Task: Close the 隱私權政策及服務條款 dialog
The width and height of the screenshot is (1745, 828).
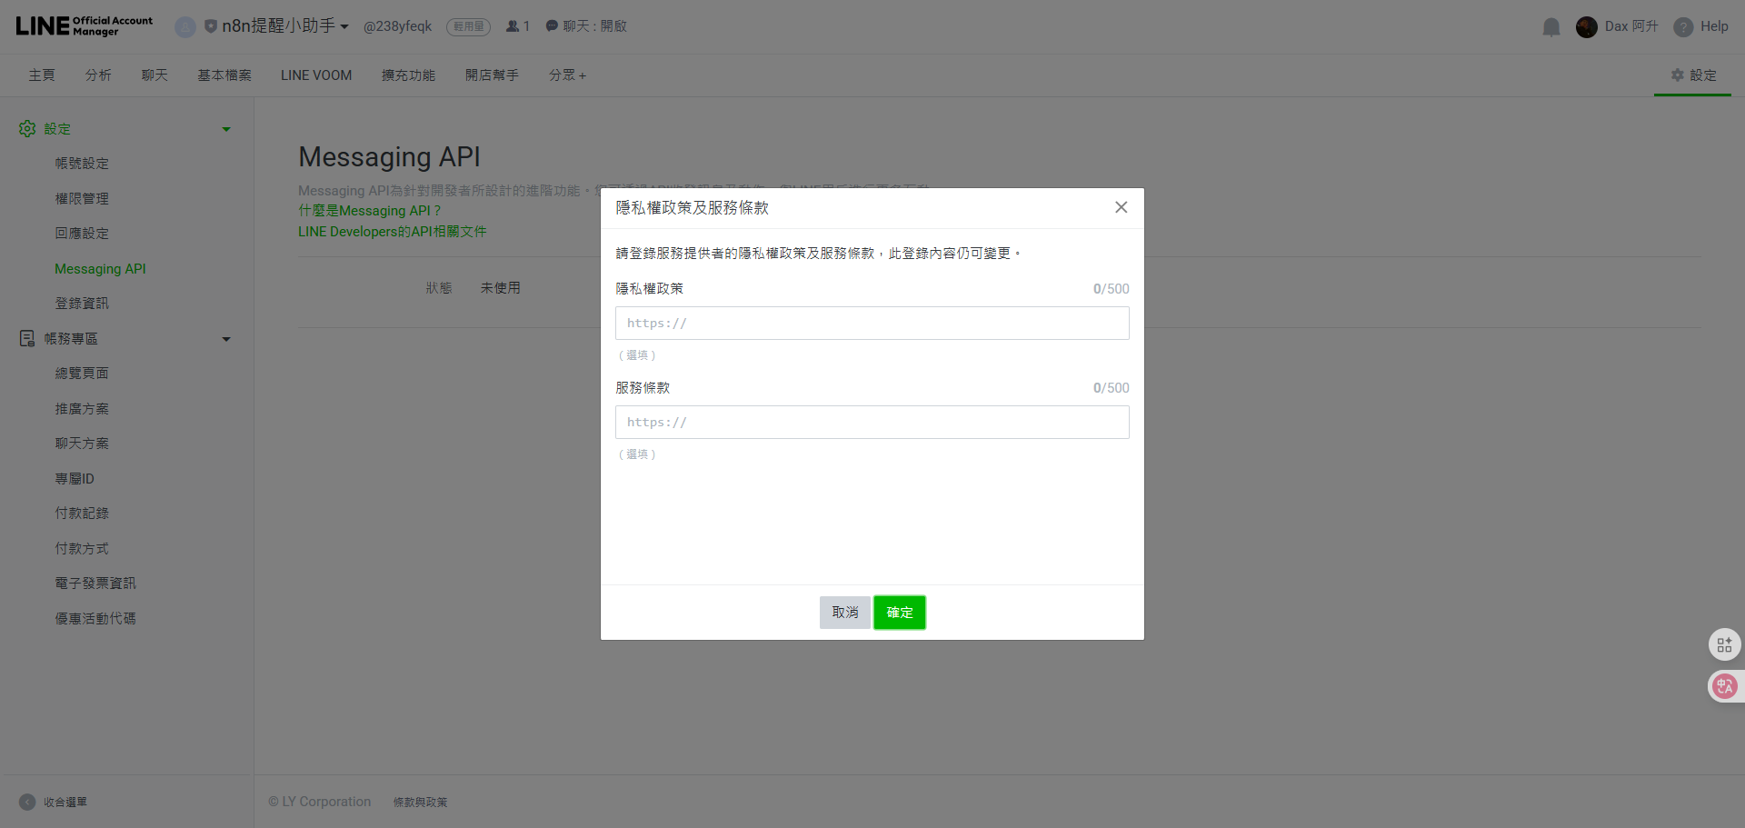Action: point(1121,207)
